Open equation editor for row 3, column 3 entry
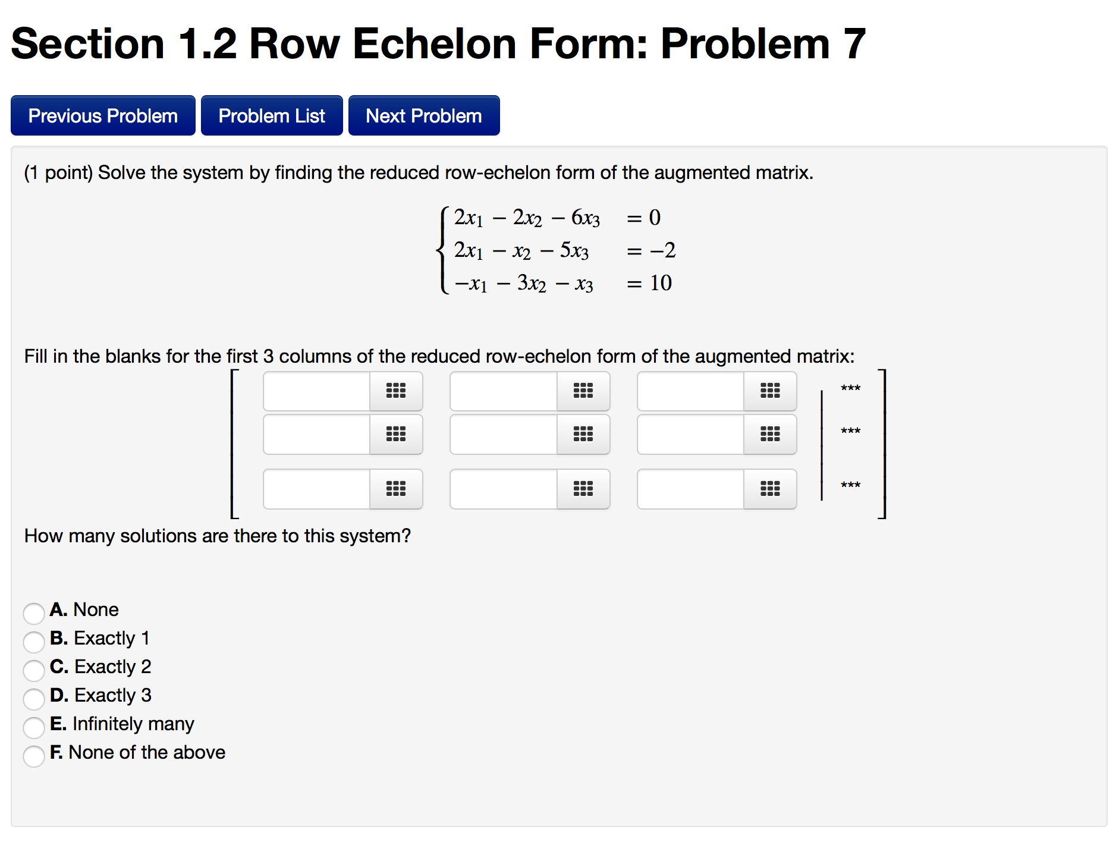The width and height of the screenshot is (1119, 842). (x=769, y=489)
